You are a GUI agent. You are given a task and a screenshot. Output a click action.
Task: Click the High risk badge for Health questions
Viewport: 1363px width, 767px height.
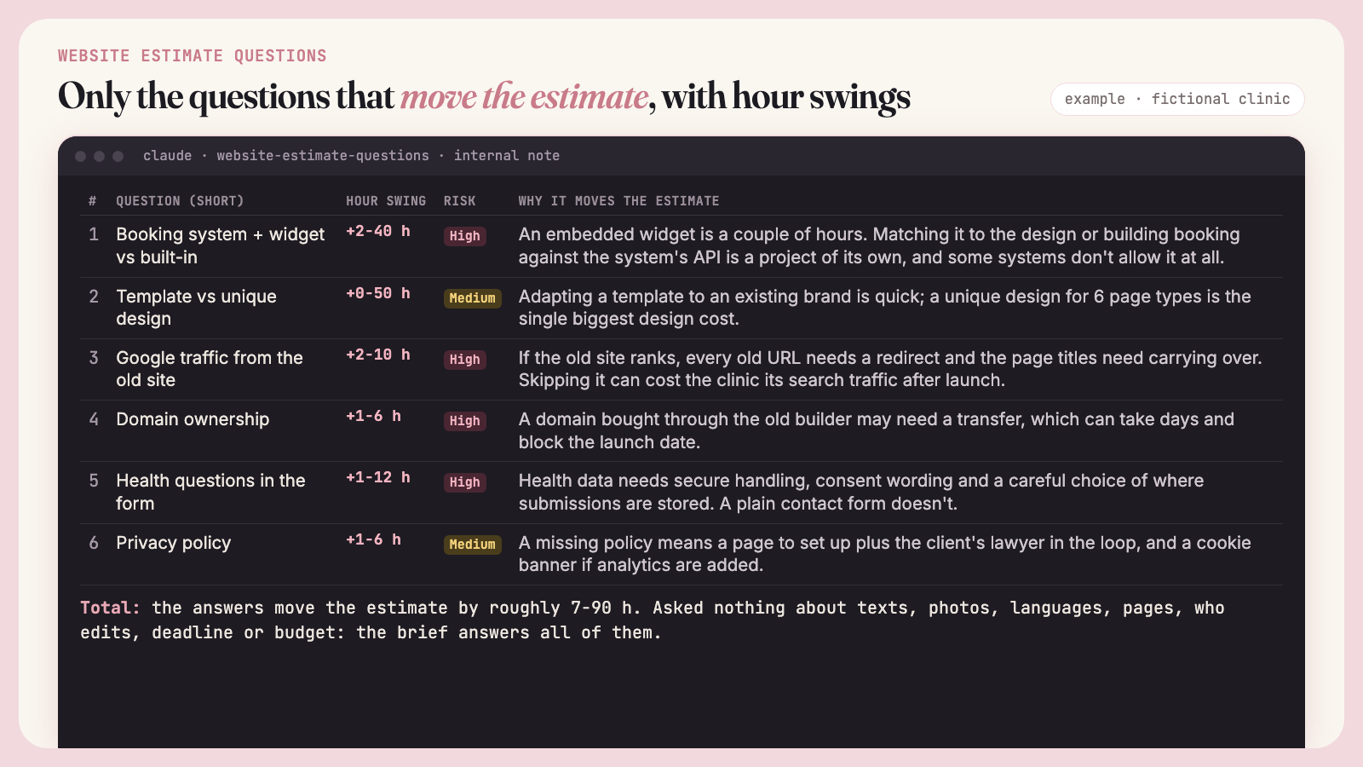(x=465, y=482)
